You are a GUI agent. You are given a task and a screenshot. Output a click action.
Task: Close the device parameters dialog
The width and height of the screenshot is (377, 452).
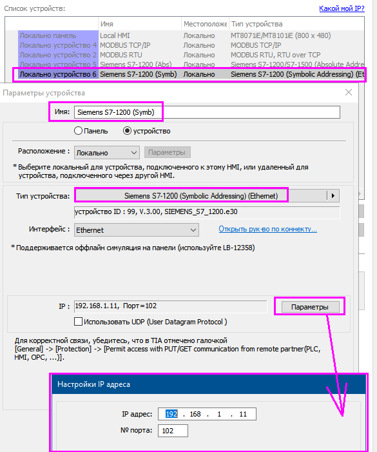349,92
